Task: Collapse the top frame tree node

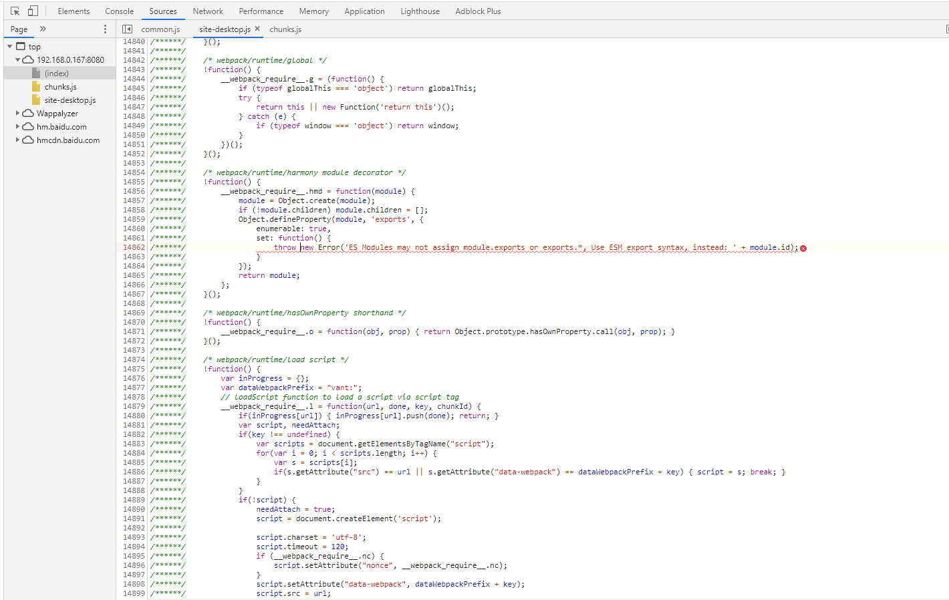Action: [x=10, y=47]
